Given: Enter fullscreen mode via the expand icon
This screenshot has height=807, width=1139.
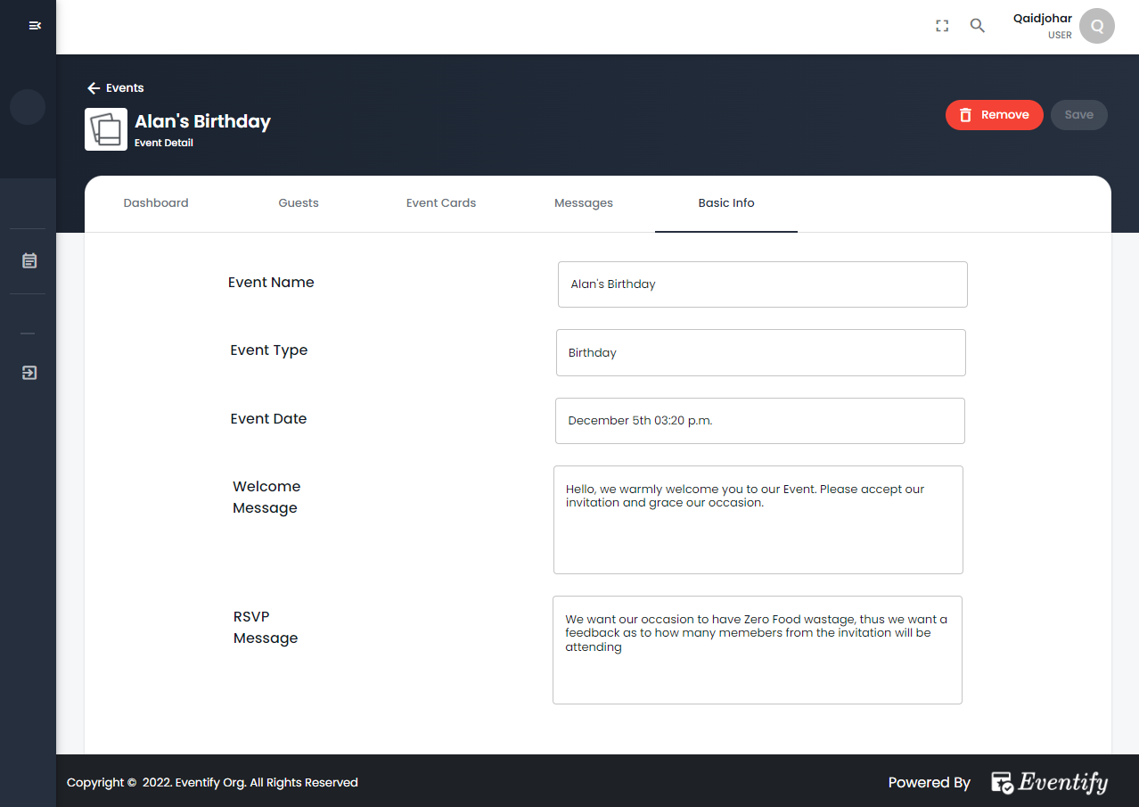Looking at the screenshot, I should click(x=942, y=26).
